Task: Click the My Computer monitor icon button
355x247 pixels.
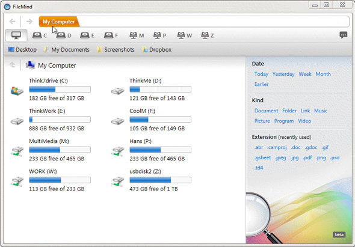Action: [x=16, y=35]
